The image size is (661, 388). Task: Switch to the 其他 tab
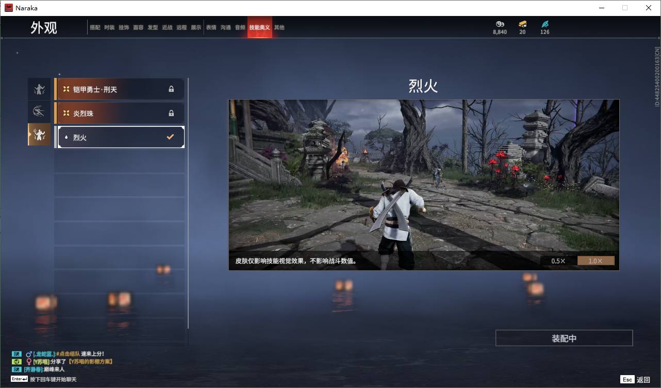click(x=279, y=27)
